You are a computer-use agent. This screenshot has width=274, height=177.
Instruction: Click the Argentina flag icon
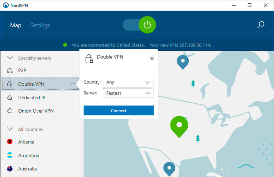click(10, 155)
